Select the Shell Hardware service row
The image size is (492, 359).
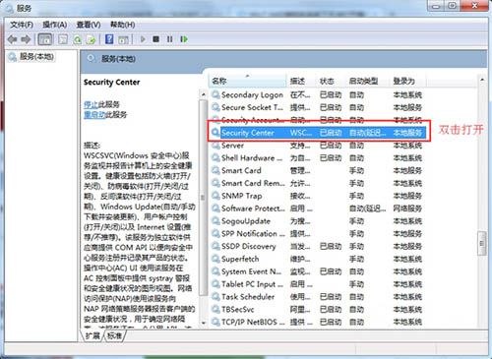coord(318,158)
